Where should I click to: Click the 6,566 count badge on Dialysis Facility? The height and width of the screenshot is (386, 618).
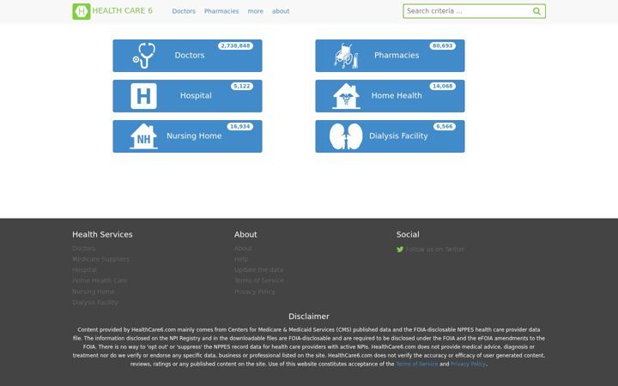point(445,126)
